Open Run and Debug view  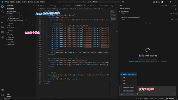(x=3, y=22)
